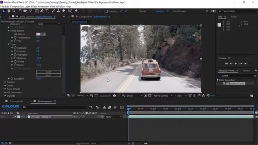Toggle the Contrast stopwatch
The image size is (258, 145).
pyautogui.click(x=15, y=51)
